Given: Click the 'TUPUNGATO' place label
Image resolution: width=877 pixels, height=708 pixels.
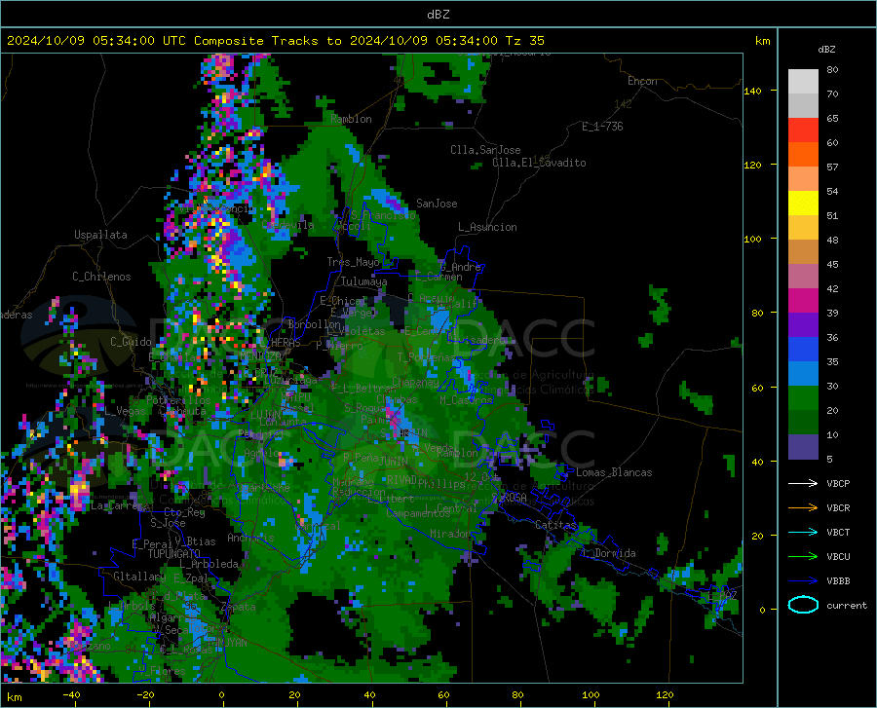Looking at the screenshot, I should [174, 554].
